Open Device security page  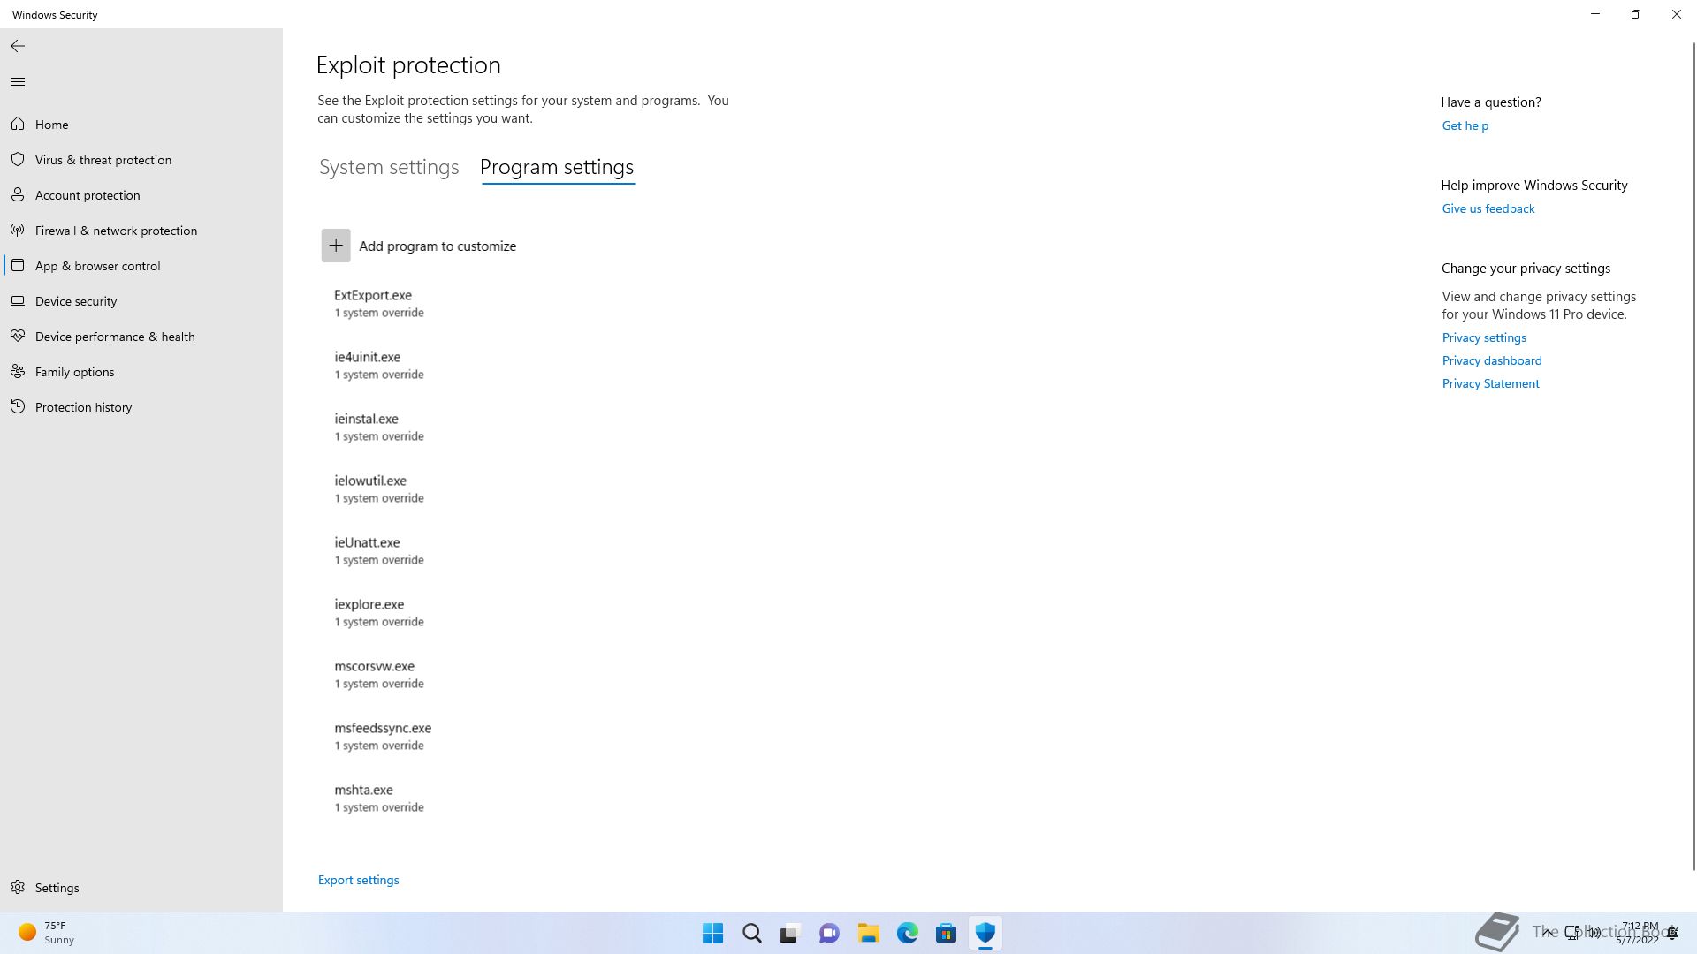tap(76, 301)
